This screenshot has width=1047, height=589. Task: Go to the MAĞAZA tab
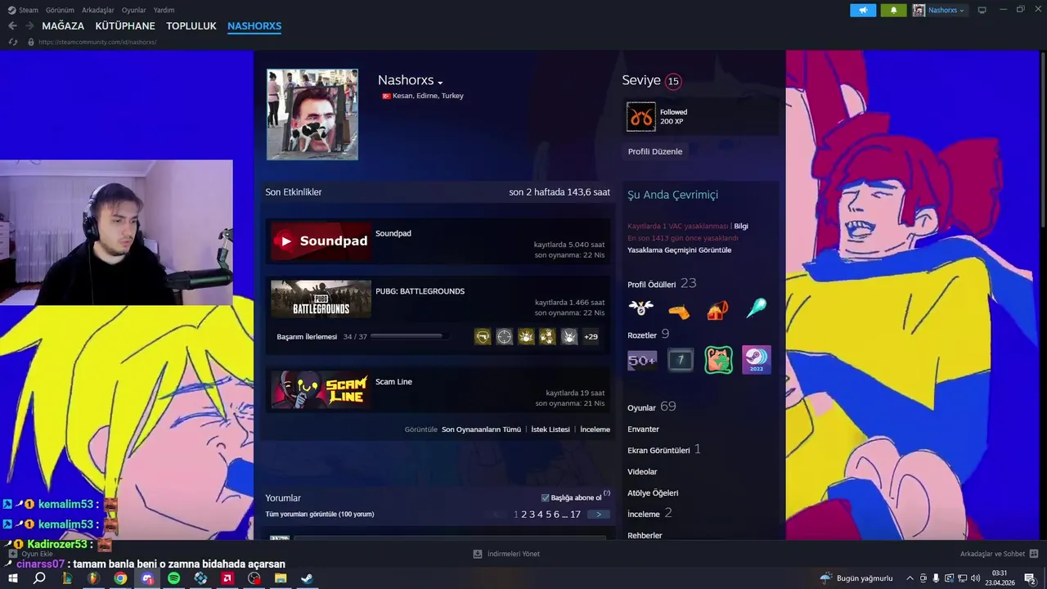coord(63,26)
